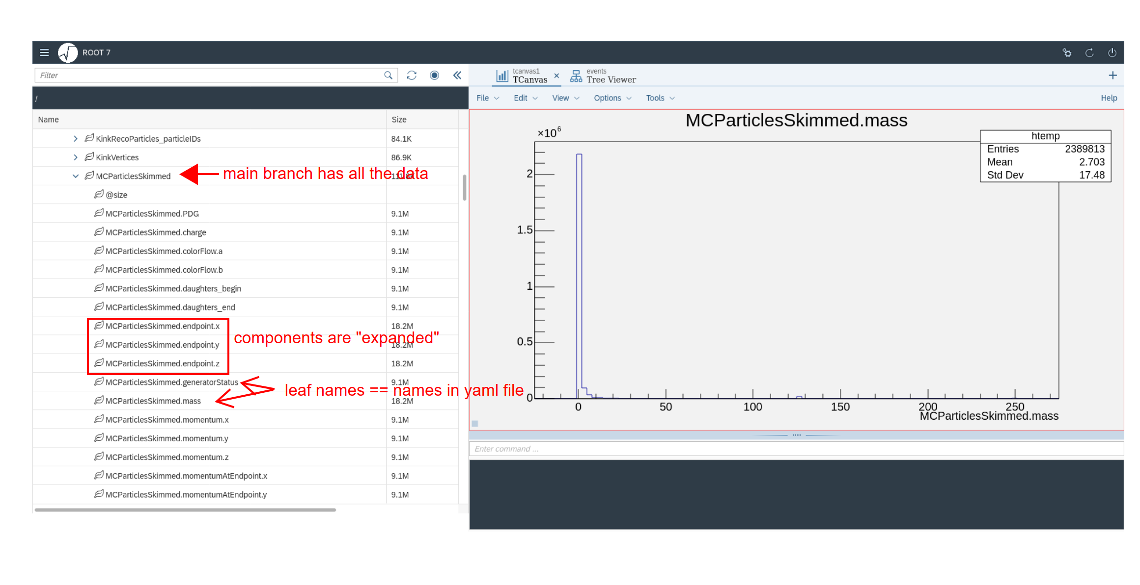1140x585 pixels.
Task: Click the ROOT logo icon
Action: (68, 52)
